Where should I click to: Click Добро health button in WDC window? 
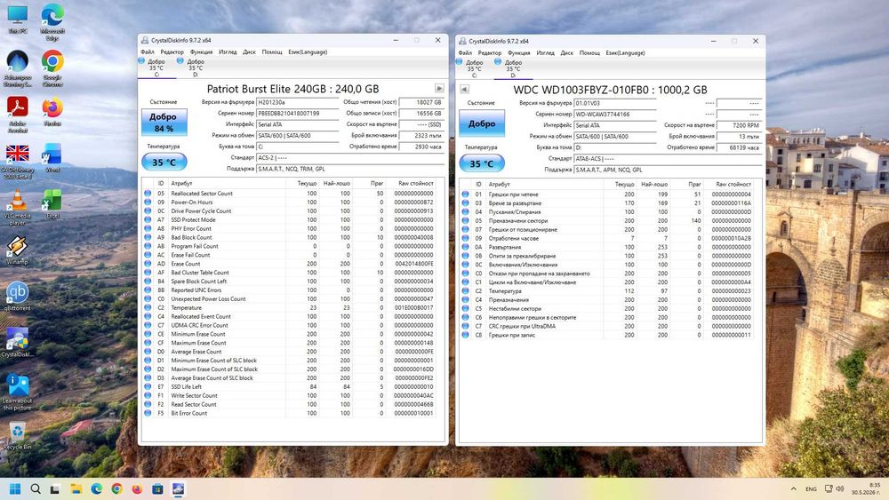[x=481, y=123]
